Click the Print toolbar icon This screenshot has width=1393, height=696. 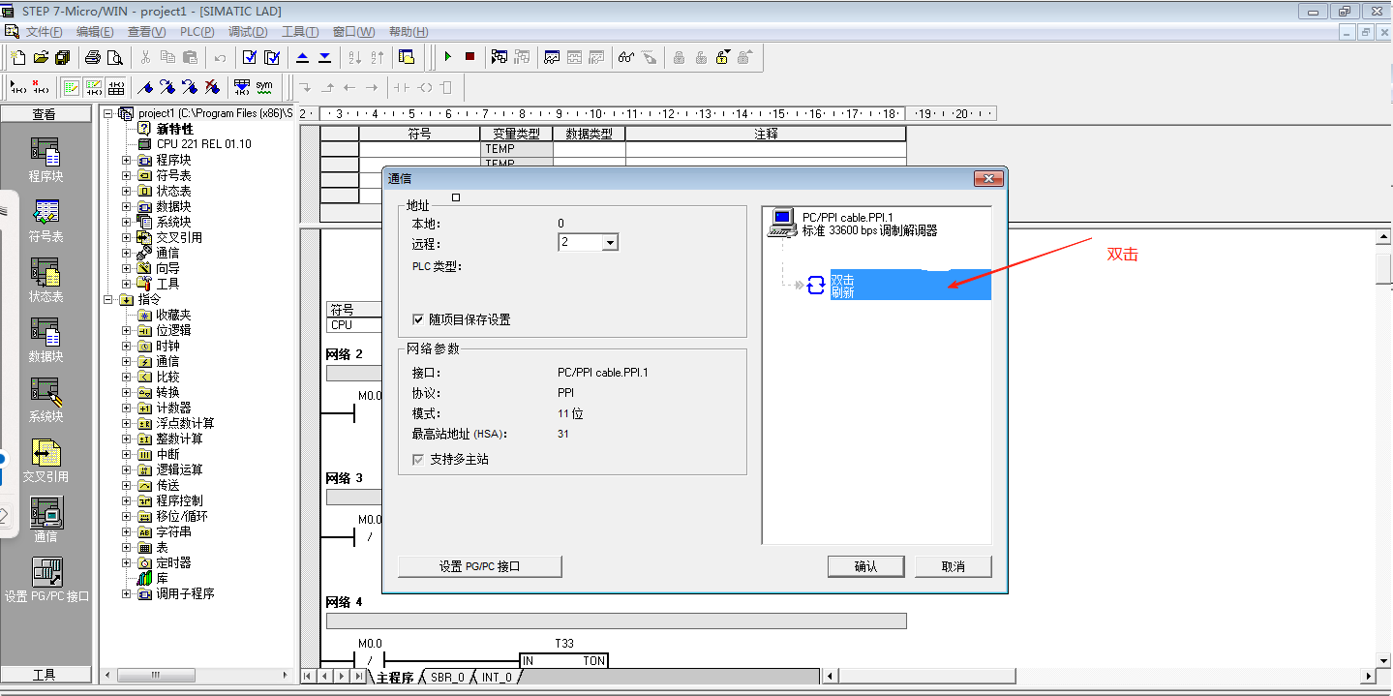click(x=93, y=57)
